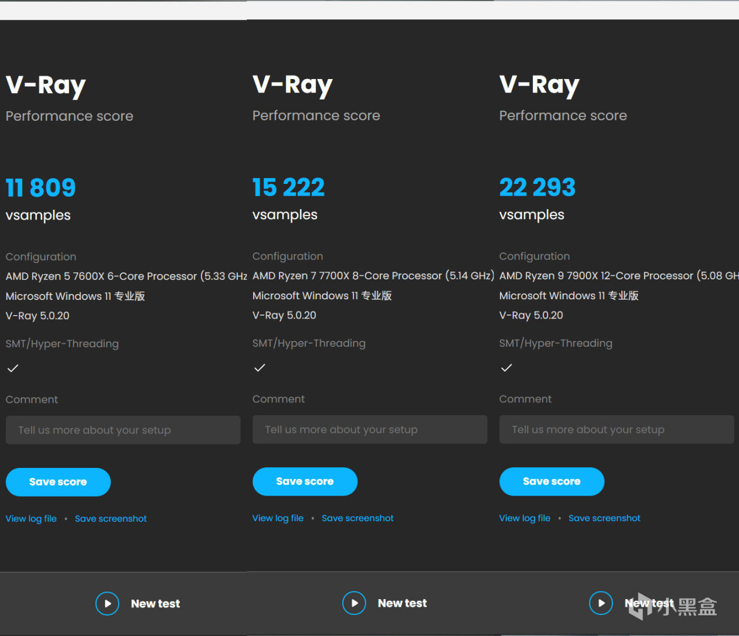The height and width of the screenshot is (636, 739).
Task: Select the V-Ray 5.0.20 text in the 7600X panel
Action: (x=38, y=316)
